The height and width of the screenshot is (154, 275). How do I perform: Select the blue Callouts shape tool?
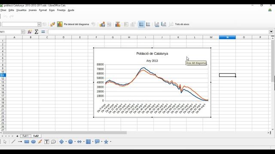click(97, 142)
